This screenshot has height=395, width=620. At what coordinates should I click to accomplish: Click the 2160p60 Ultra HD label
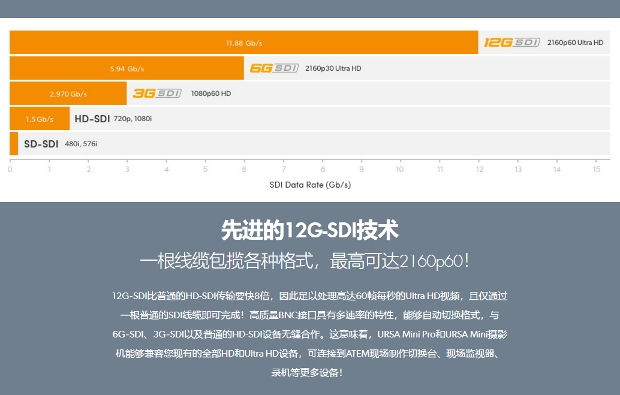[x=575, y=43]
